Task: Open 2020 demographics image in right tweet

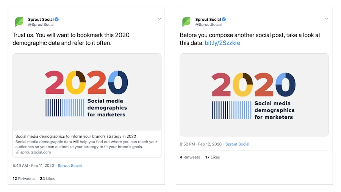Action: pos(254,94)
